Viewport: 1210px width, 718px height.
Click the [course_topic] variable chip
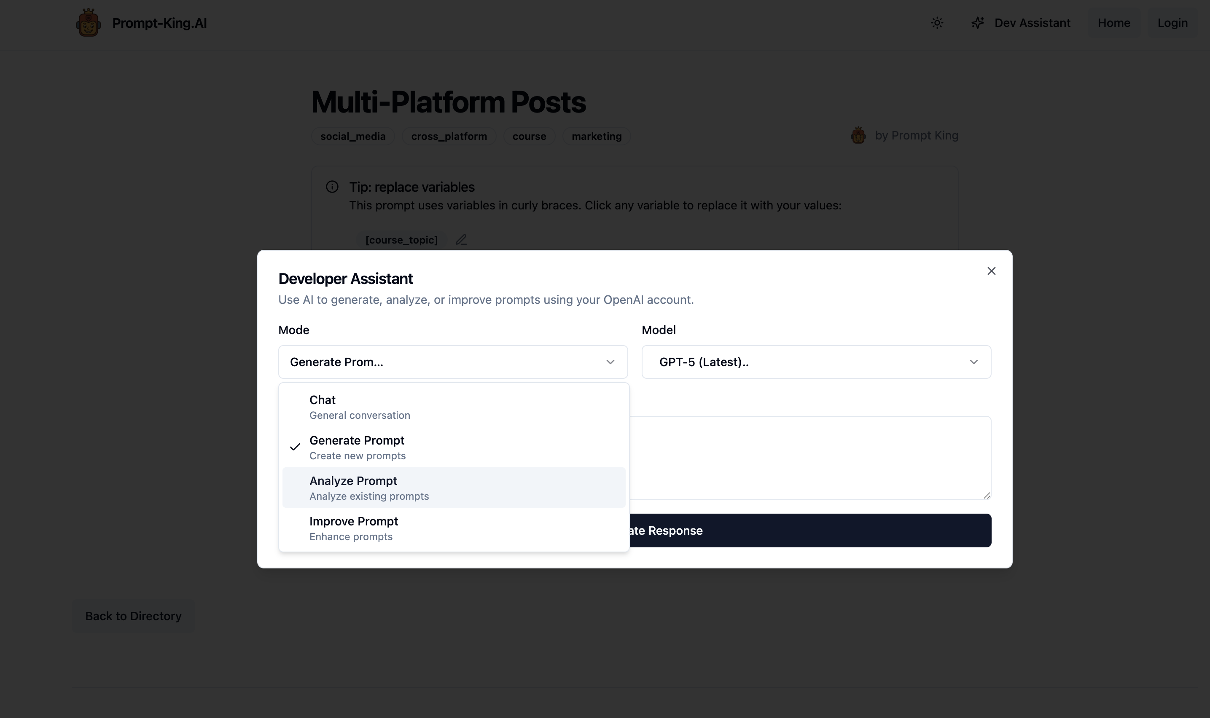[401, 239]
